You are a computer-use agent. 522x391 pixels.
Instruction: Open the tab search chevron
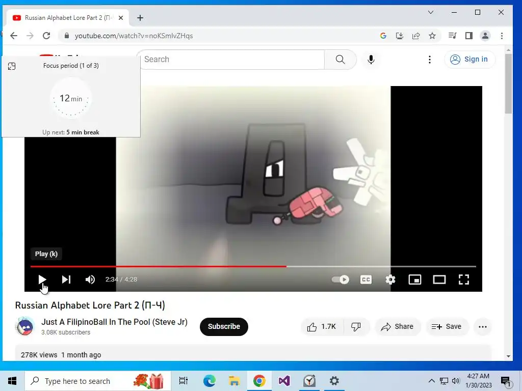(430, 12)
